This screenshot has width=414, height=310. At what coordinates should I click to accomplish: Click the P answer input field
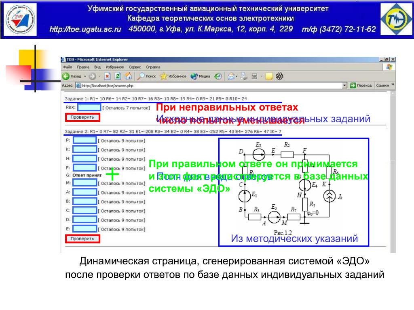coord(85,140)
